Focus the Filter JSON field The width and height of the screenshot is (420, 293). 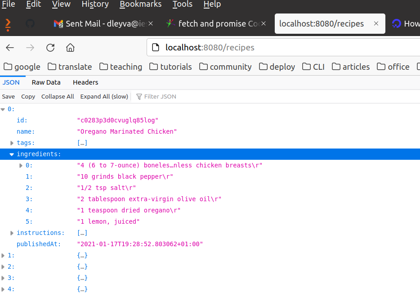276,96
